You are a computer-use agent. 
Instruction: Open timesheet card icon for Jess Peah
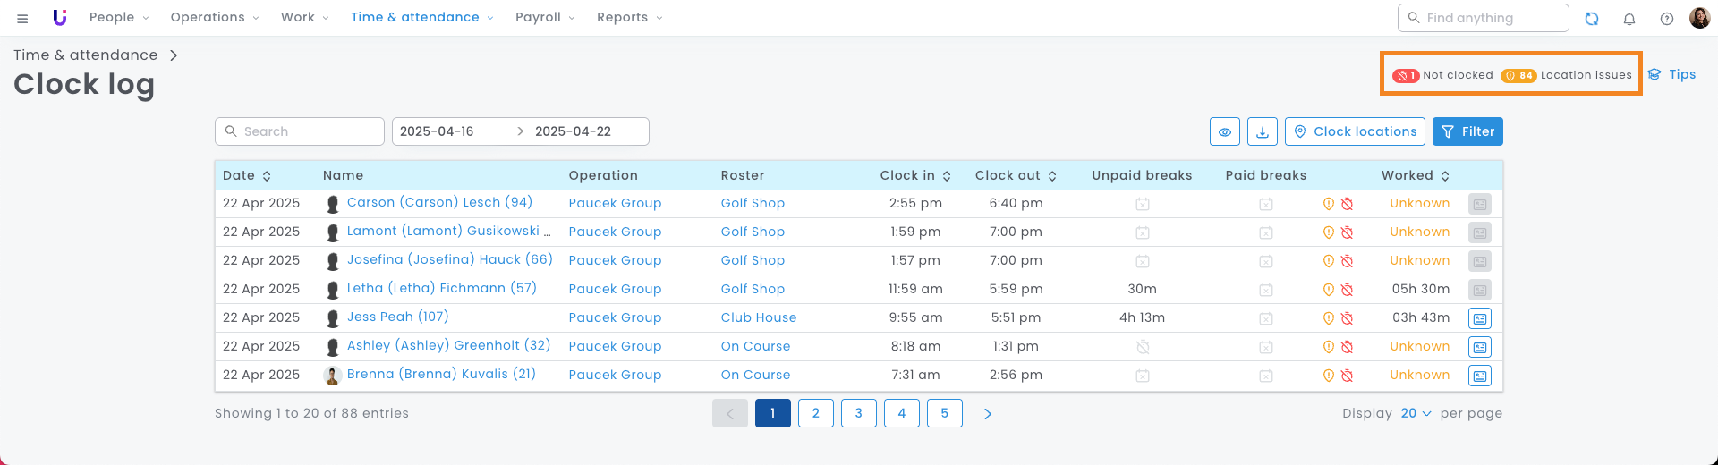(x=1480, y=318)
